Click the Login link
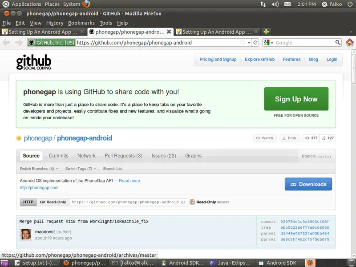 pos(332,59)
